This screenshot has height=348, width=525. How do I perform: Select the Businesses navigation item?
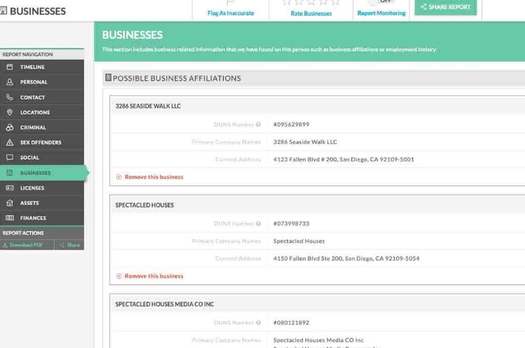click(43, 172)
